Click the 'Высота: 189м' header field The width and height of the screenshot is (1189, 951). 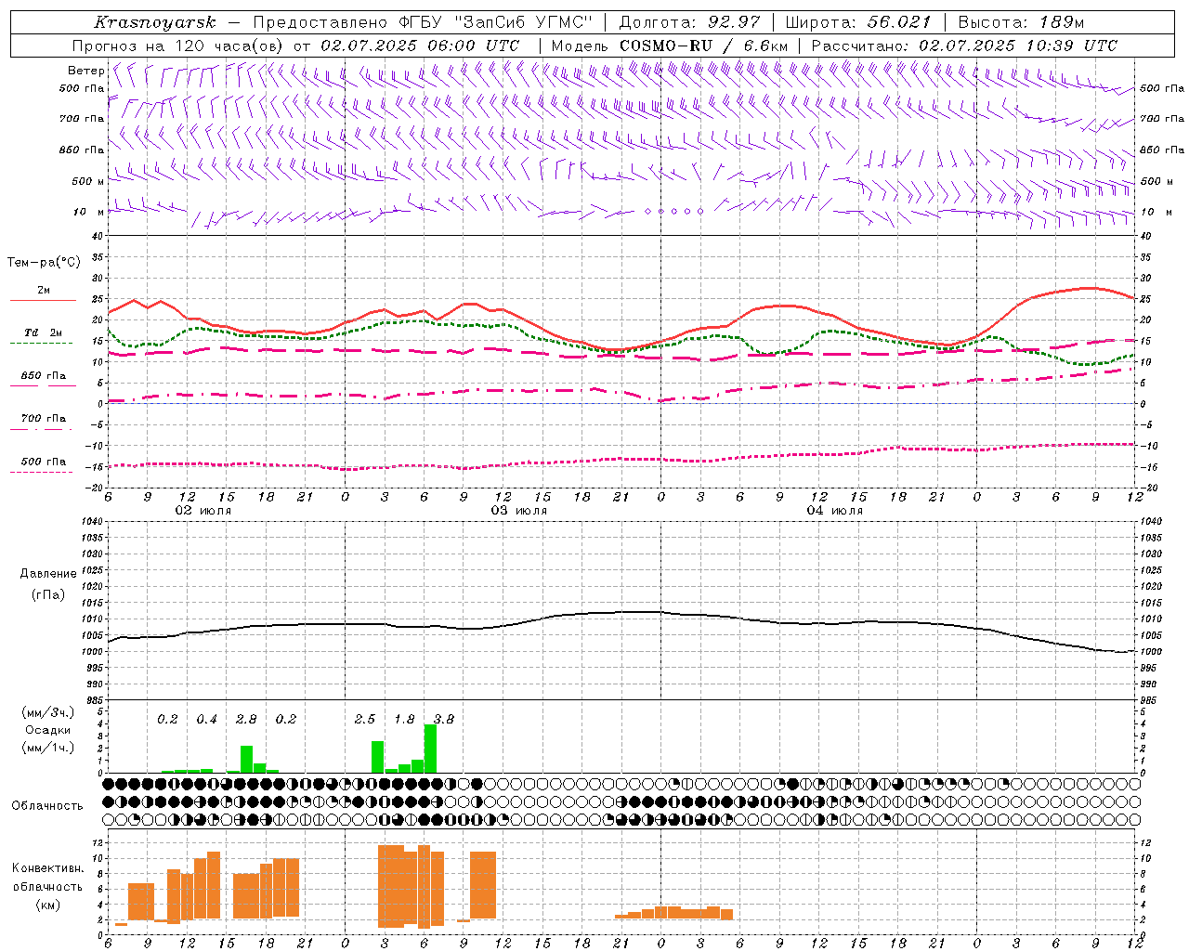[x=1021, y=22]
